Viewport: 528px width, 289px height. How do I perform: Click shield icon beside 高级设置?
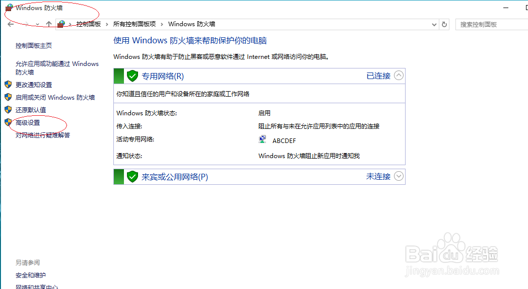9,122
